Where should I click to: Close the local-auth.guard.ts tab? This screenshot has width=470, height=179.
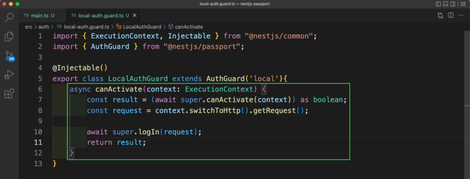coord(134,15)
